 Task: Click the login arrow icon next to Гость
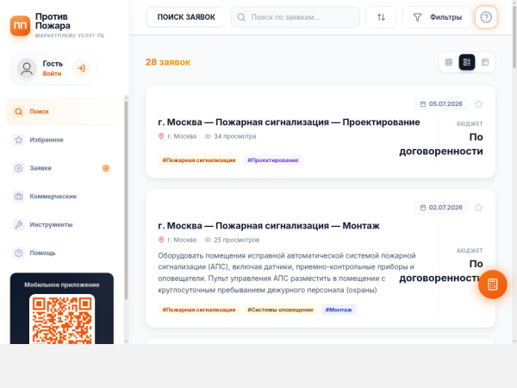tap(81, 68)
